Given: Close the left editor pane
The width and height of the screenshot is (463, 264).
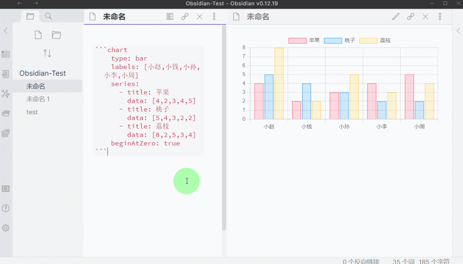Looking at the screenshot, I should tap(199, 17).
